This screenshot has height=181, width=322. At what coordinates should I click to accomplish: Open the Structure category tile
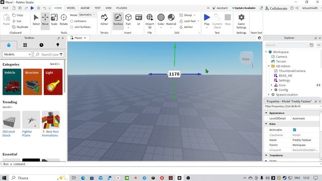tap(32, 82)
